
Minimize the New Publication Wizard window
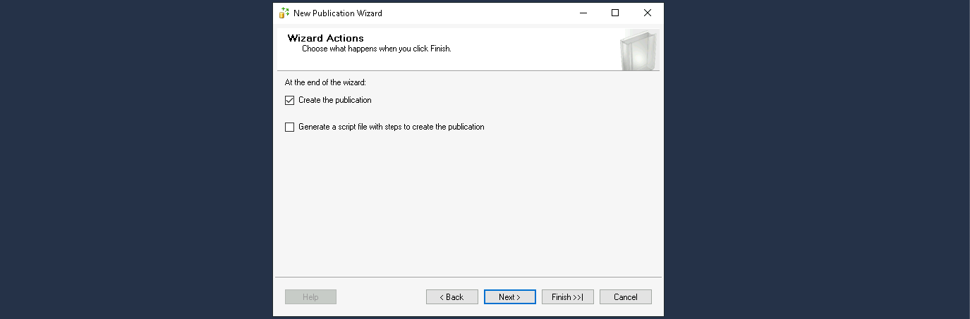583,13
